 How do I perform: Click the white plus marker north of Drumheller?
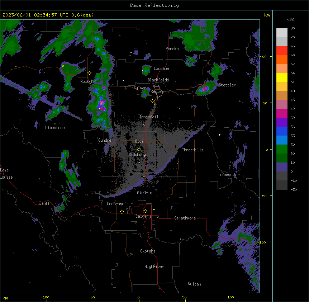click(x=219, y=135)
